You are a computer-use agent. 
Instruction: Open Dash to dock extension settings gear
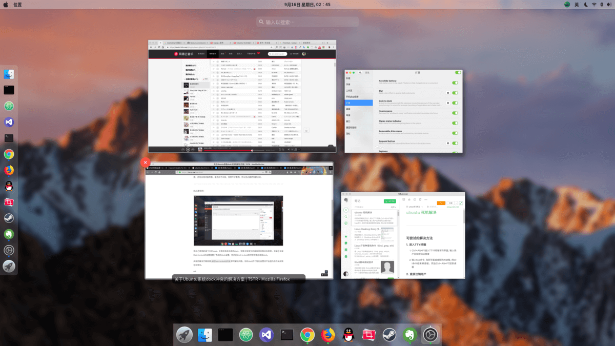coord(448,103)
